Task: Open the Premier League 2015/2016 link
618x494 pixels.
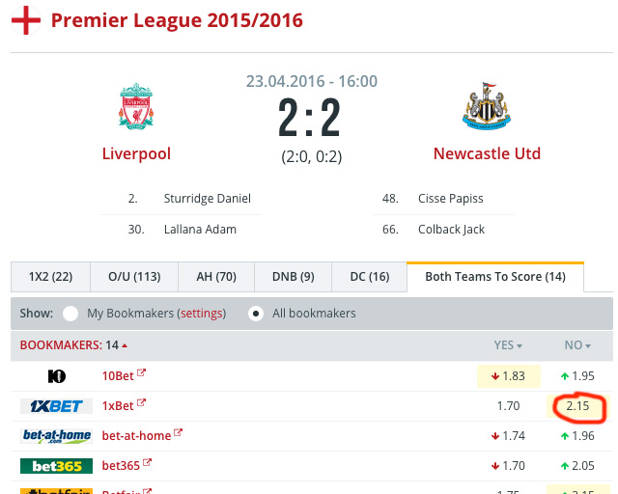Action: point(177,20)
